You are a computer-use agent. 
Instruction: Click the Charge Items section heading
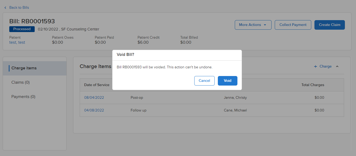[95, 66]
